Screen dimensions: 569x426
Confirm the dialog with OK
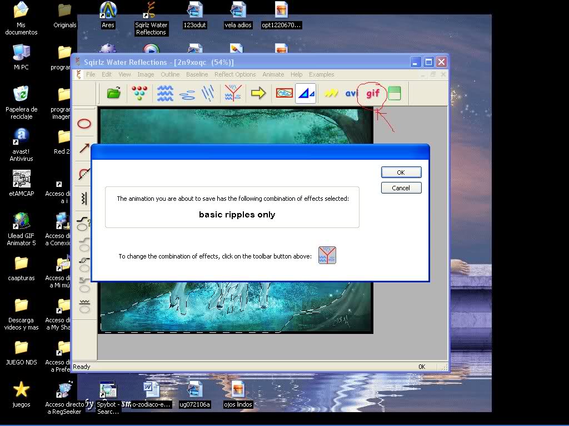point(401,173)
